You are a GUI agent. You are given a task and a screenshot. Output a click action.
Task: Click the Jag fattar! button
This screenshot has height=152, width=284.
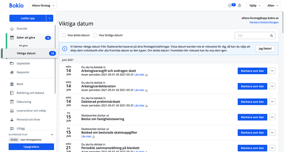[265, 48]
